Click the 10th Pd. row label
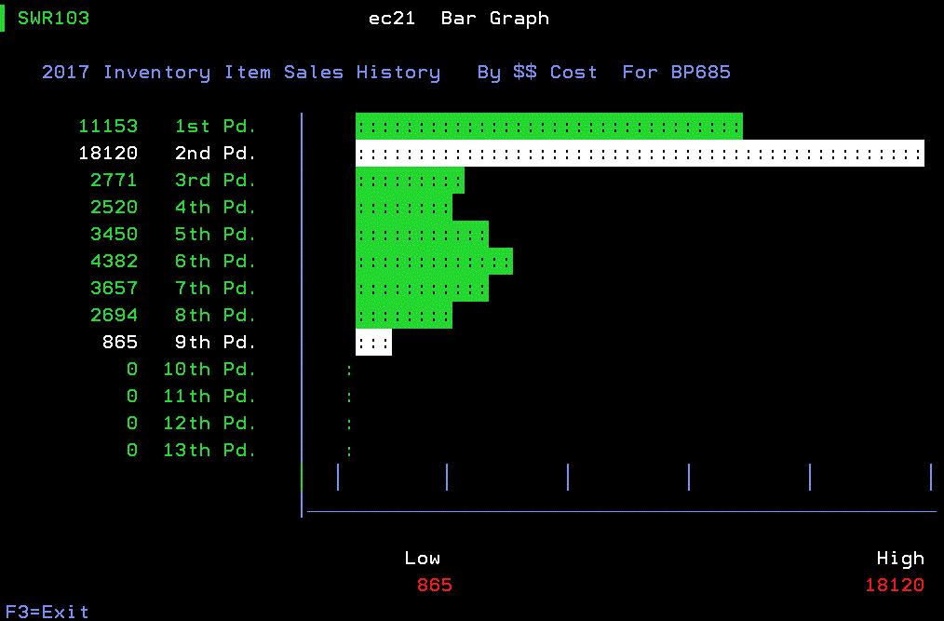The height and width of the screenshot is (621, 944). (209, 370)
